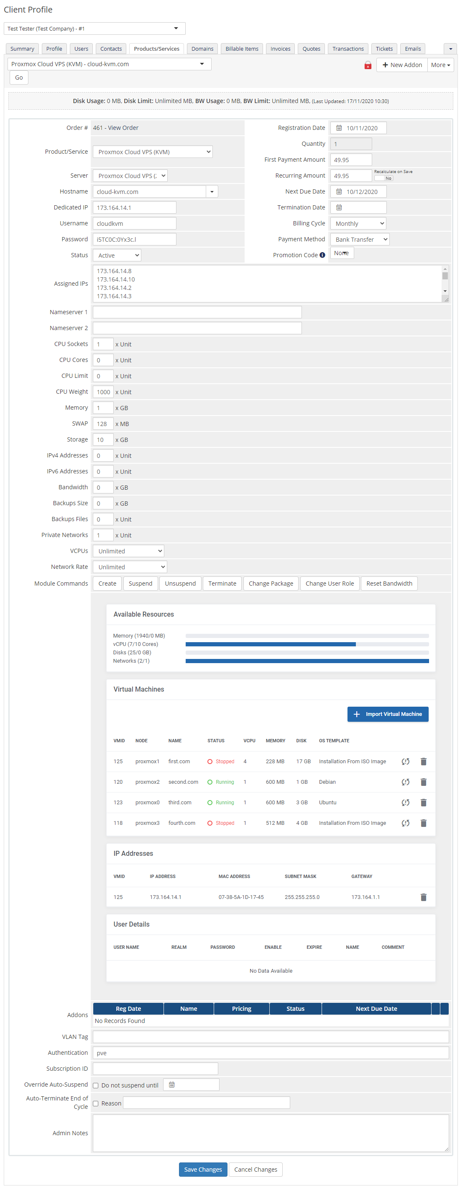Click Import Virtual Machine button
Image resolution: width=460 pixels, height=1188 pixels.
click(388, 714)
